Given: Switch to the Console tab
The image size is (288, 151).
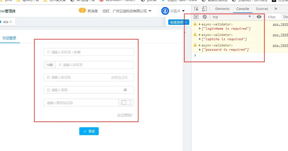Looking at the screenshot, I should [x=242, y=9].
